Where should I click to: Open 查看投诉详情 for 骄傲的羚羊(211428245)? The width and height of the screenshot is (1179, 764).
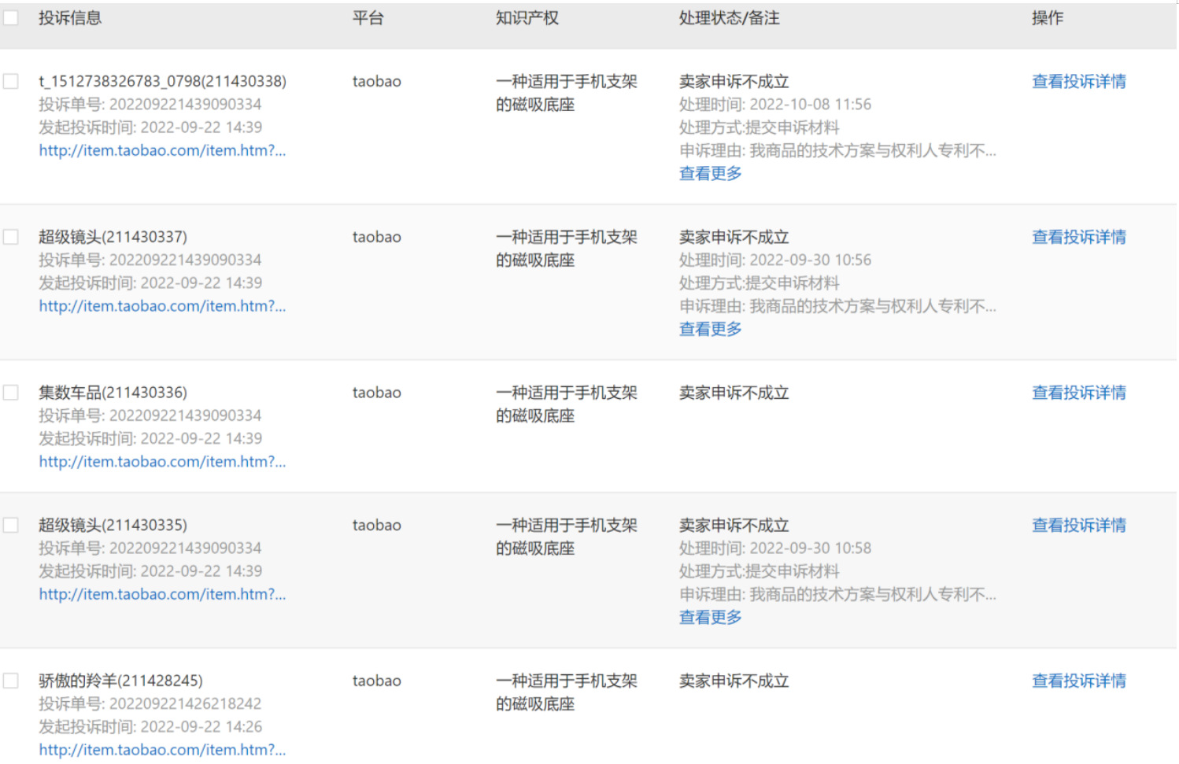(x=1078, y=681)
